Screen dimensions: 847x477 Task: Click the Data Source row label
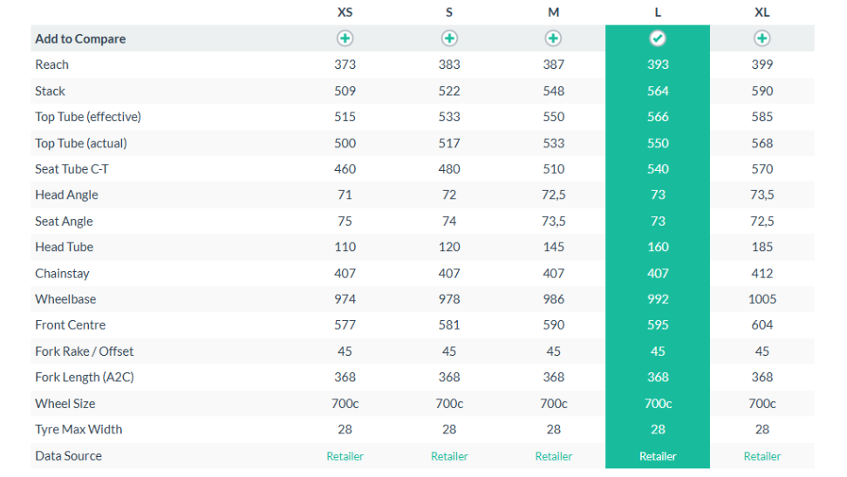68,456
